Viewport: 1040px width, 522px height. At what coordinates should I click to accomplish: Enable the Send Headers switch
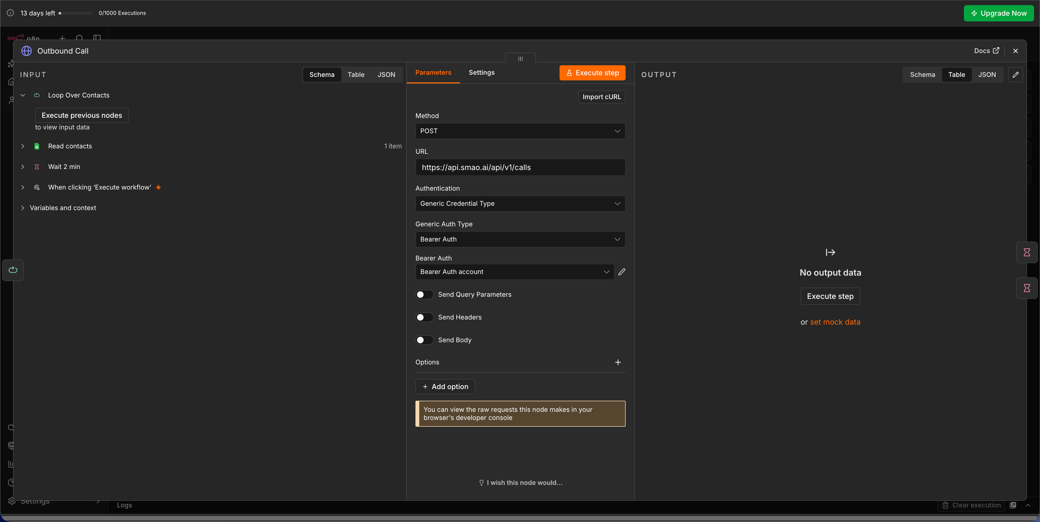click(x=424, y=317)
